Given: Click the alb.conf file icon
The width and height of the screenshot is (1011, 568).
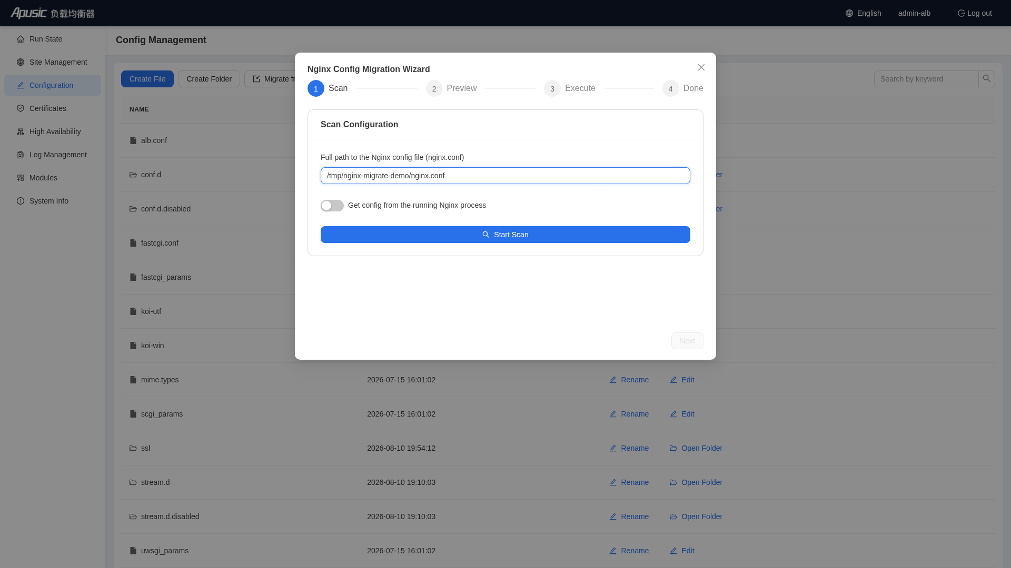Looking at the screenshot, I should click(133, 140).
